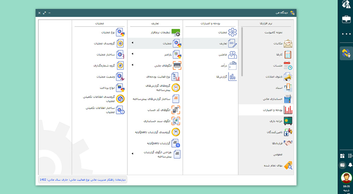Click the department and fiscal year 1402 status button

coord(83,180)
